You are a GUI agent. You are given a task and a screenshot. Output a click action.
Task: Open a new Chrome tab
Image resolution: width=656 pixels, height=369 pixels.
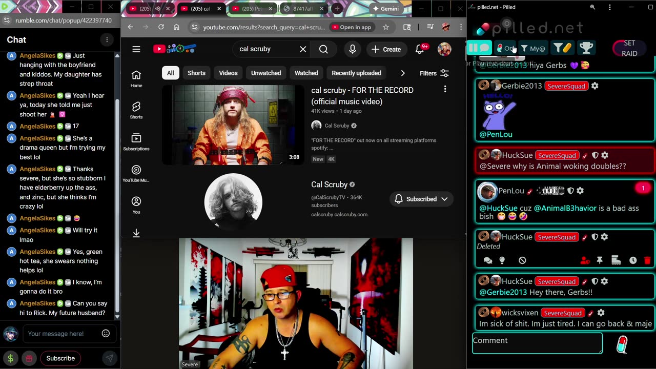pyautogui.click(x=337, y=9)
